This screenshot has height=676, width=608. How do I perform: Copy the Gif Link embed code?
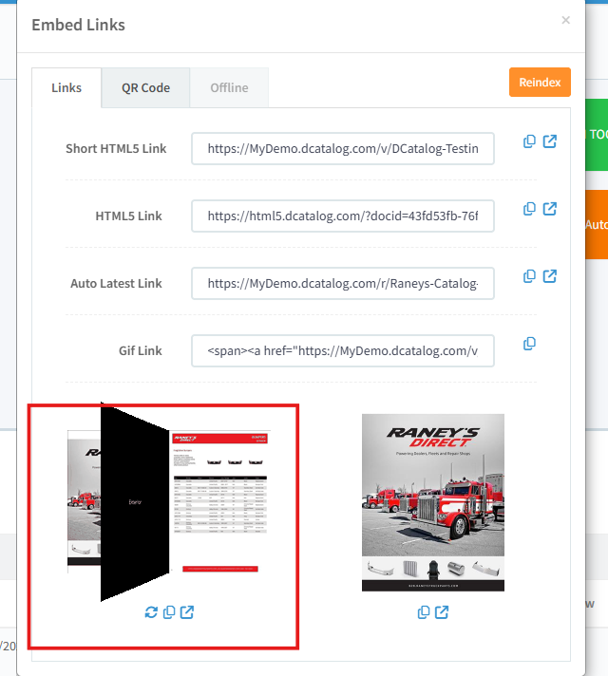[x=530, y=344]
